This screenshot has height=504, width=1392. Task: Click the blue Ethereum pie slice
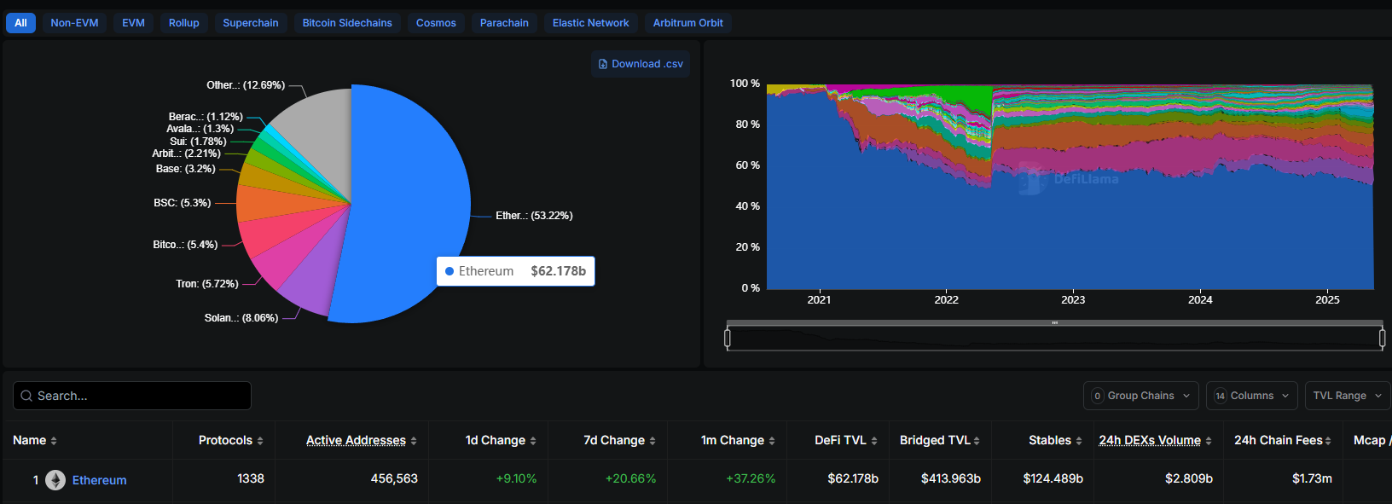click(x=409, y=188)
